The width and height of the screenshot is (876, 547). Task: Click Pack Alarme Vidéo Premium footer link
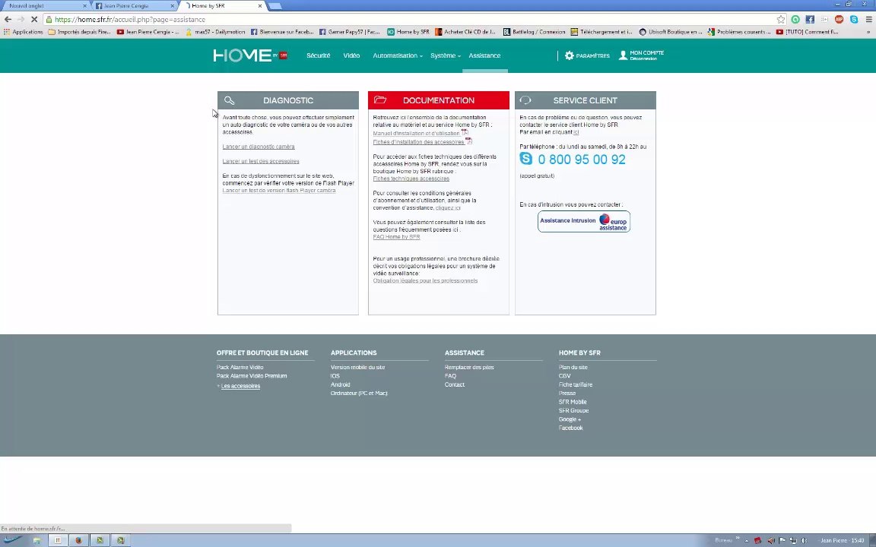252,375
